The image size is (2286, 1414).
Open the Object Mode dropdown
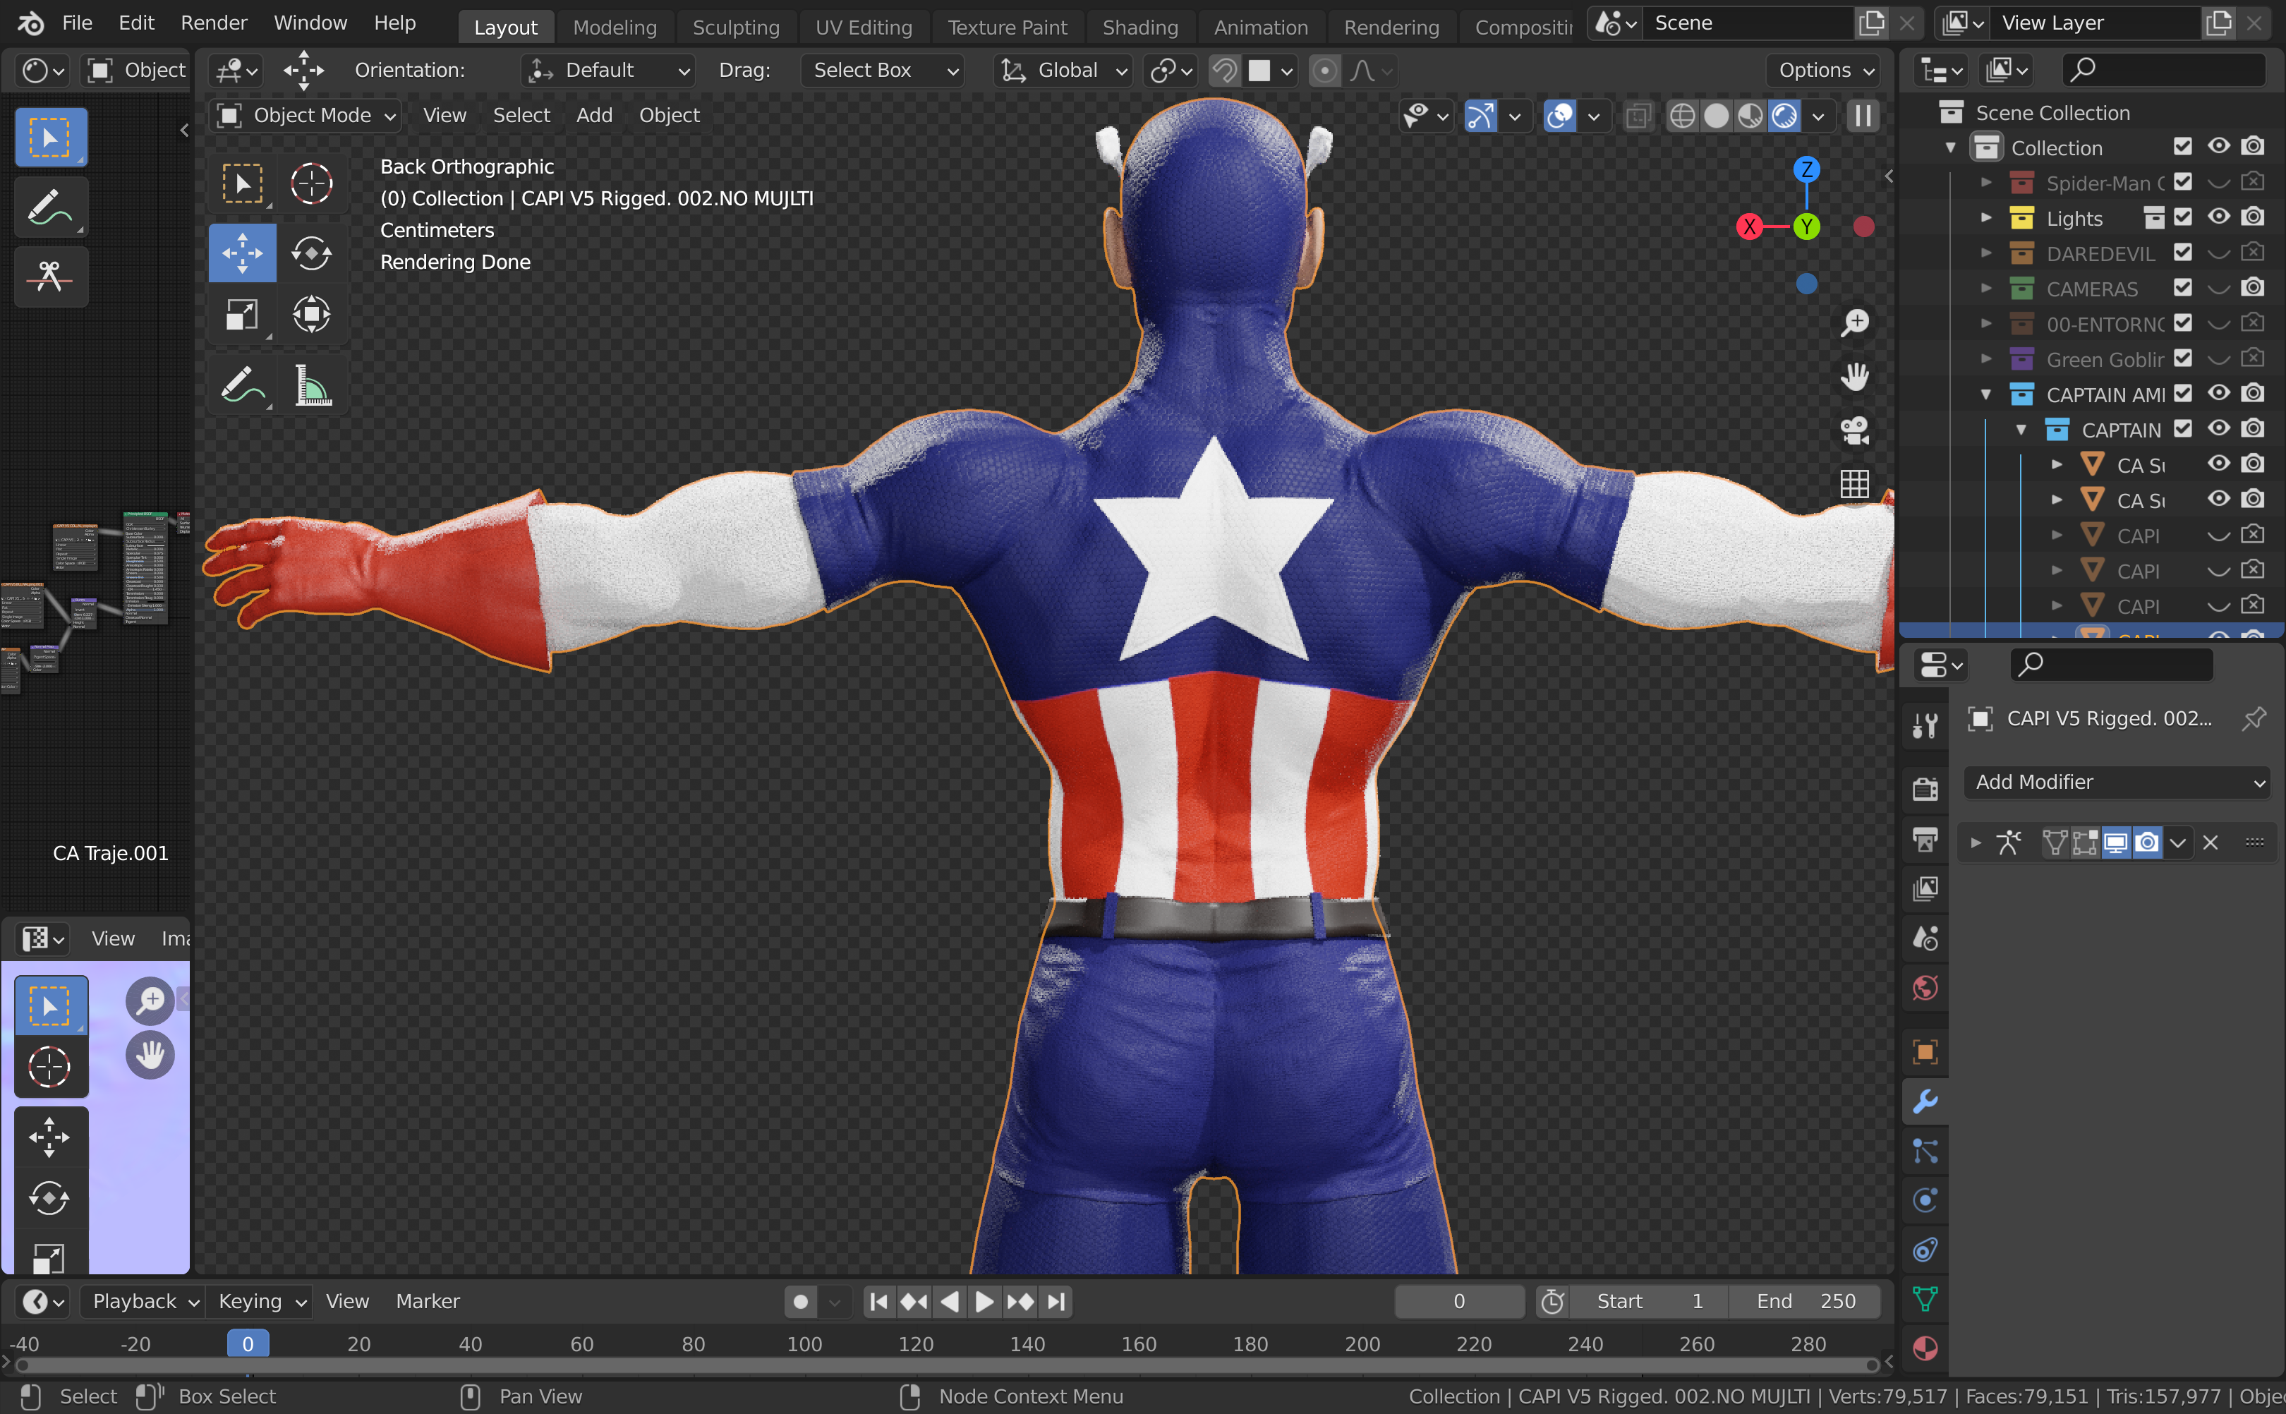[x=306, y=115]
